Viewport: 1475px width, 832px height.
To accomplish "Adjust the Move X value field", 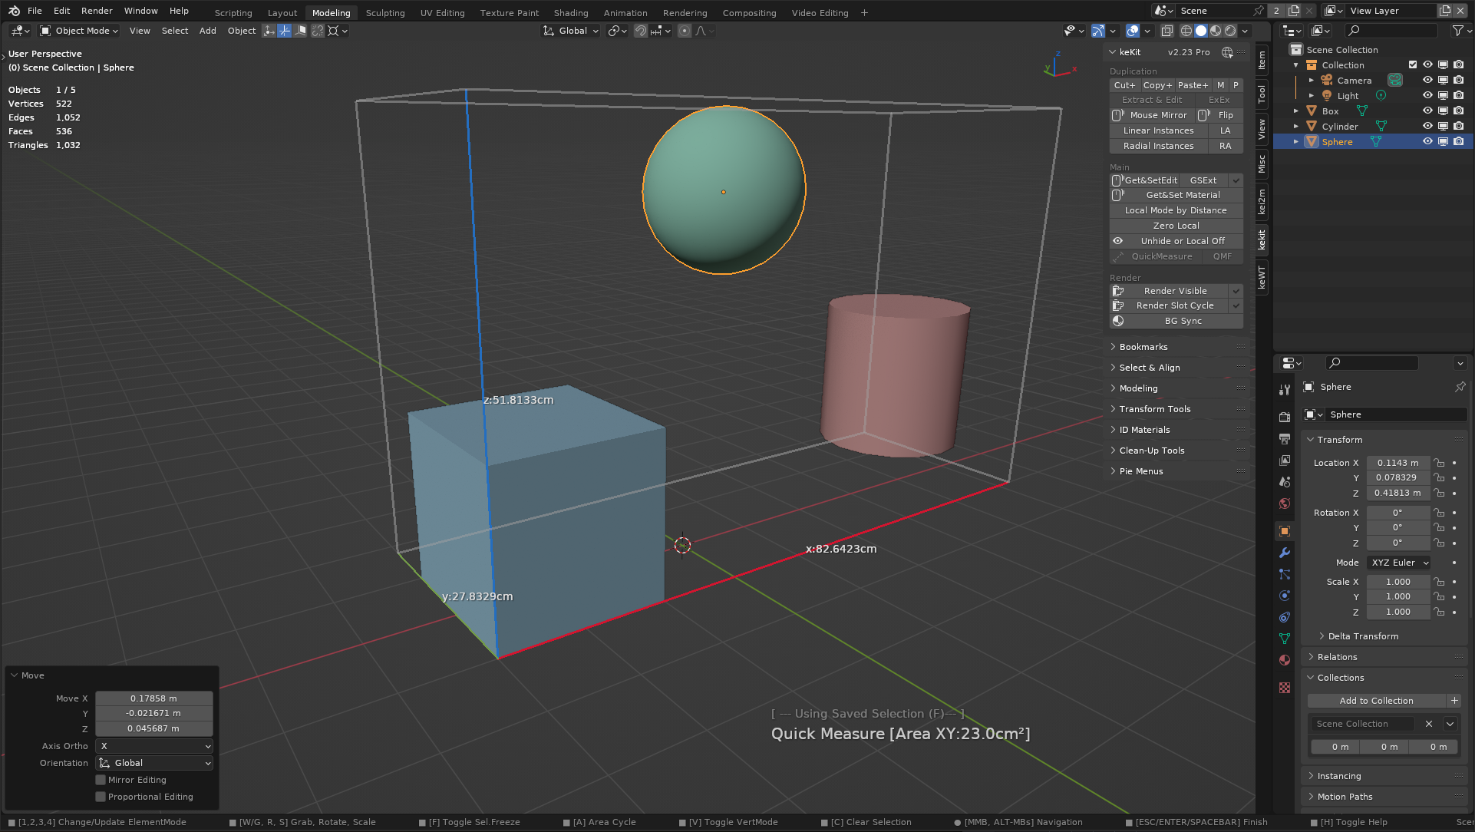I will pyautogui.click(x=153, y=698).
